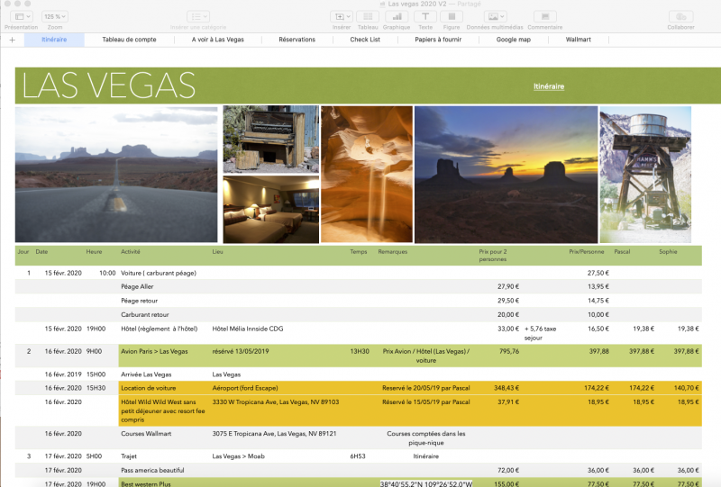Add a new sheet with plus button
Image resolution: width=721 pixels, height=487 pixels.
[x=12, y=40]
